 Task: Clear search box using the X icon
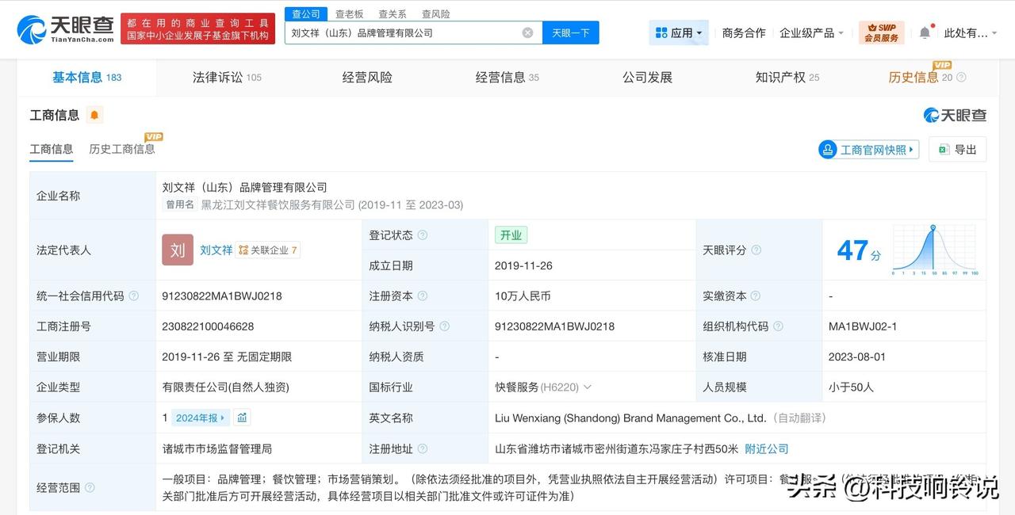[526, 32]
